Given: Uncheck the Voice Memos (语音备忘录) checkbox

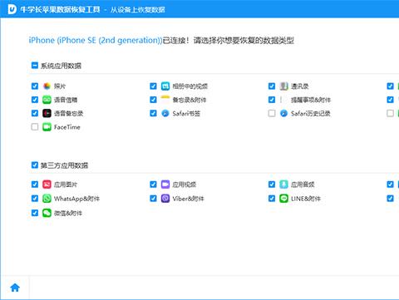Looking at the screenshot, I should click(x=35, y=113).
